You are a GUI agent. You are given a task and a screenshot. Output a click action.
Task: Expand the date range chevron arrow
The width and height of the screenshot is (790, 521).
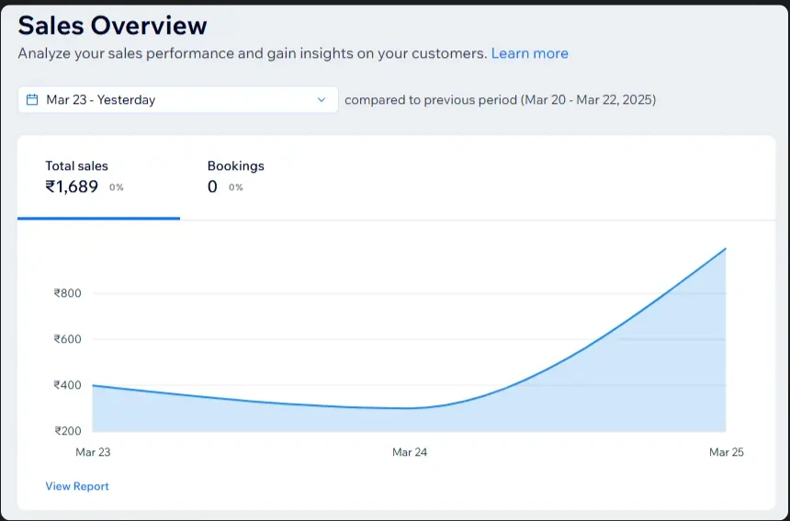(x=322, y=99)
